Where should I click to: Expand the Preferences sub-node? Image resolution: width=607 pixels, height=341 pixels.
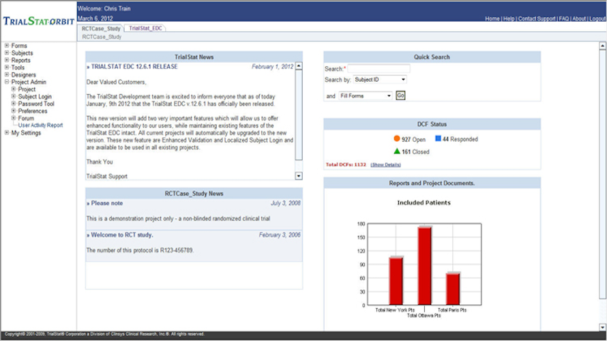(14, 110)
